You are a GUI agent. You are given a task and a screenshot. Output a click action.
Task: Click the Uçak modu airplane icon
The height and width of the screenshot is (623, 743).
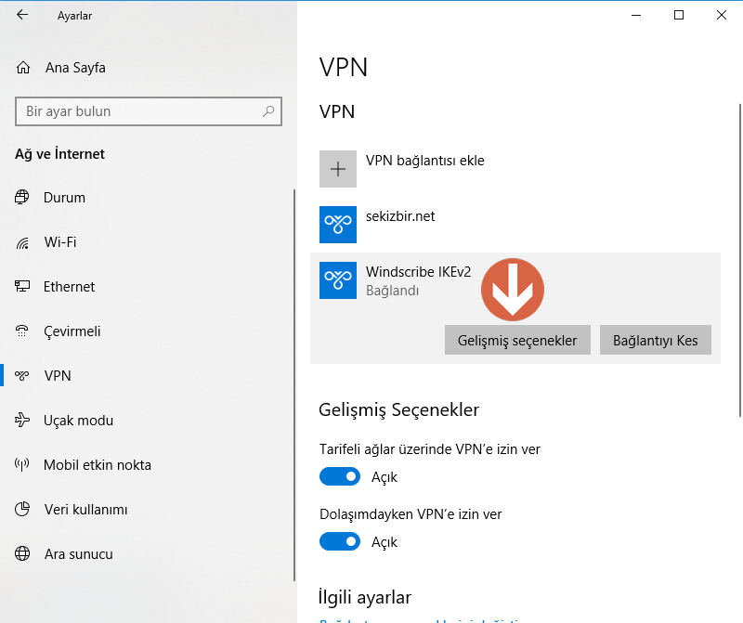tap(20, 420)
